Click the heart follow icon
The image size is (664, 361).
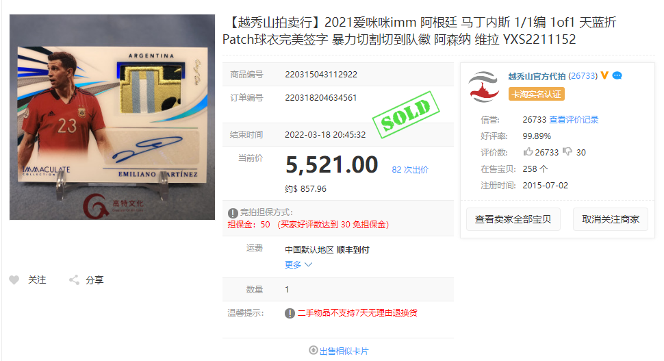[x=14, y=280]
